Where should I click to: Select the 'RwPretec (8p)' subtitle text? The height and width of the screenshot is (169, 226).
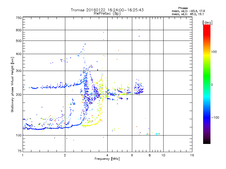pos(107,14)
